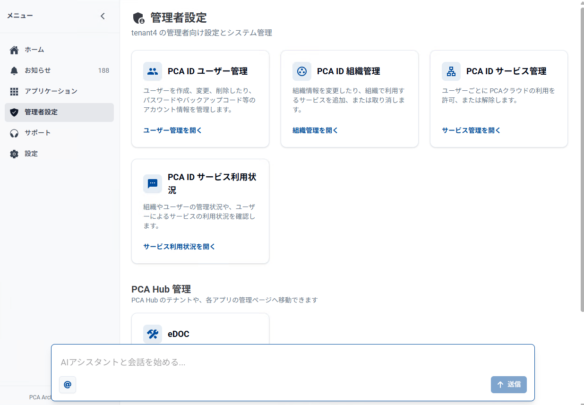
Task: Click the eDOC tools icon
Action: tap(152, 334)
